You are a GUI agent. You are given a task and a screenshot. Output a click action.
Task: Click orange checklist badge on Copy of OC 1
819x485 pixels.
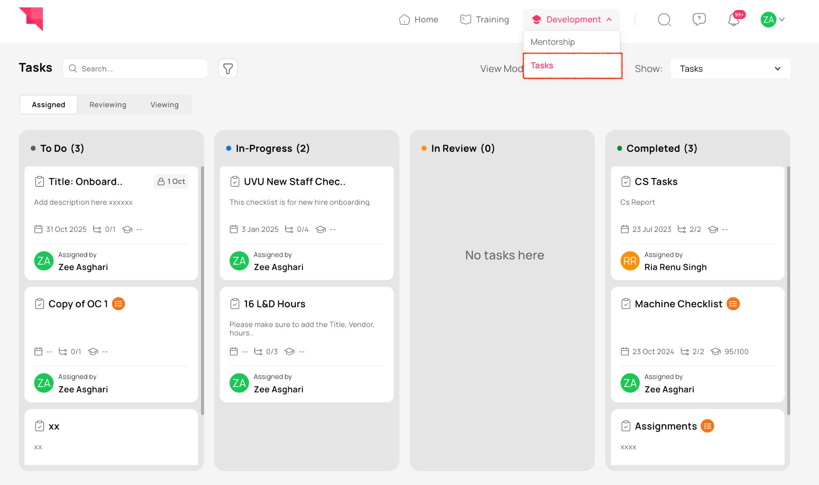click(118, 304)
